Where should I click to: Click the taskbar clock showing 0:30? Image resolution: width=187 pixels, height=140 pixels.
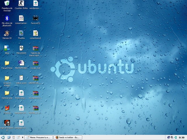(182, 138)
